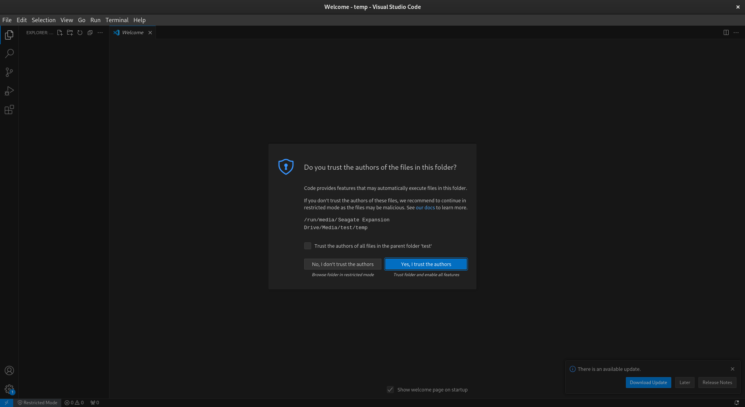Click the Later button in update notification
The height and width of the screenshot is (407, 745).
tap(685, 383)
